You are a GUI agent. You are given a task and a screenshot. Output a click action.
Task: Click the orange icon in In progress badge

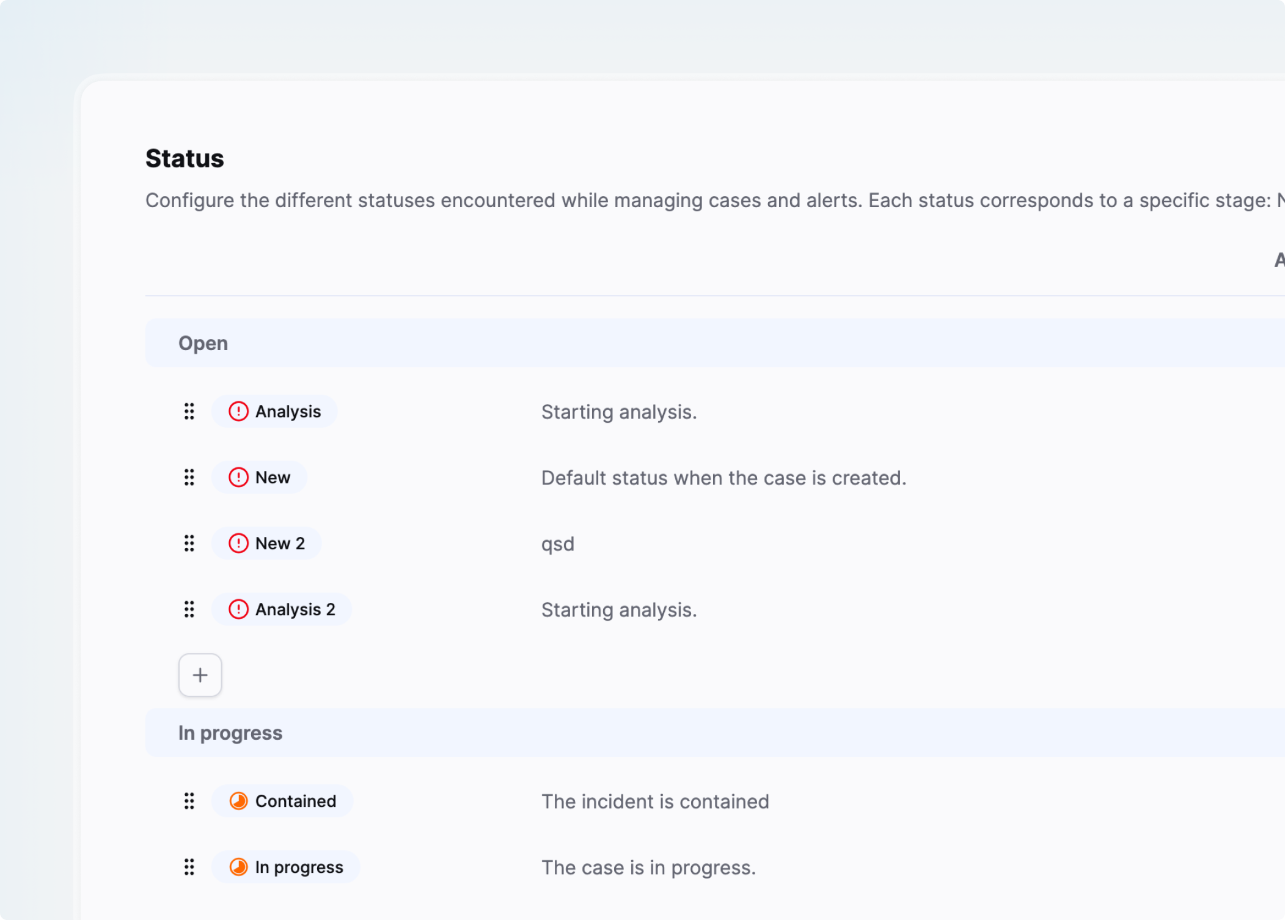(238, 867)
